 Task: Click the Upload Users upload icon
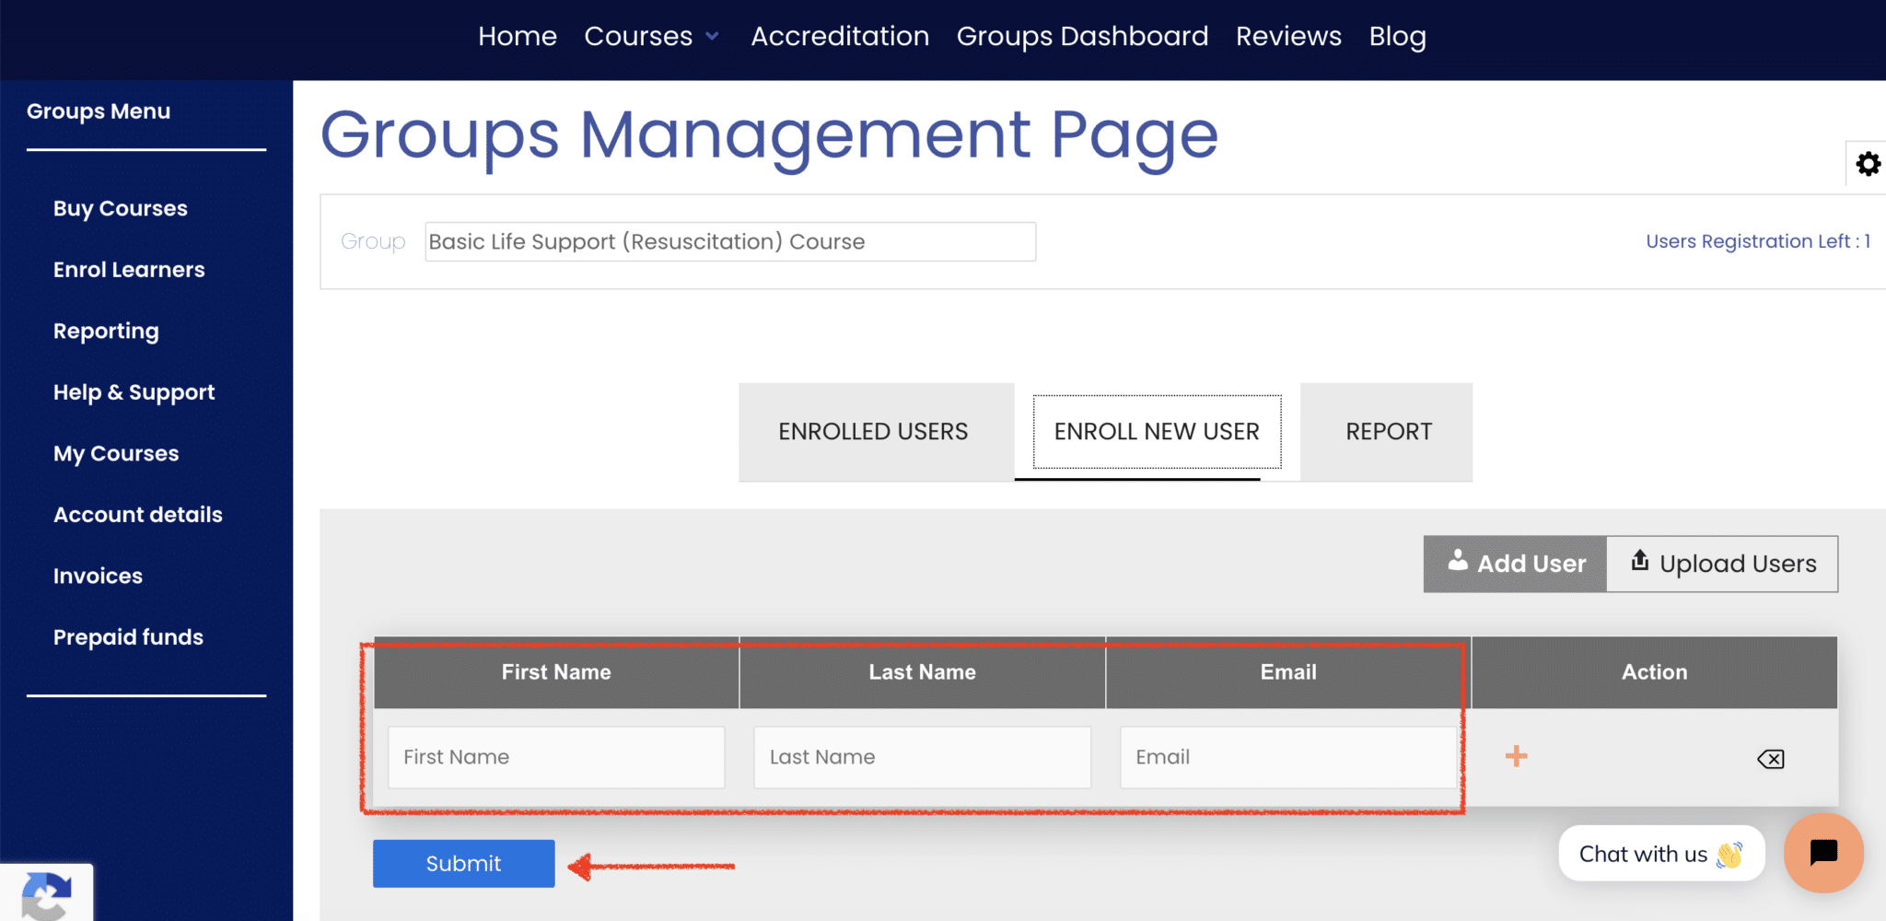tap(1640, 562)
